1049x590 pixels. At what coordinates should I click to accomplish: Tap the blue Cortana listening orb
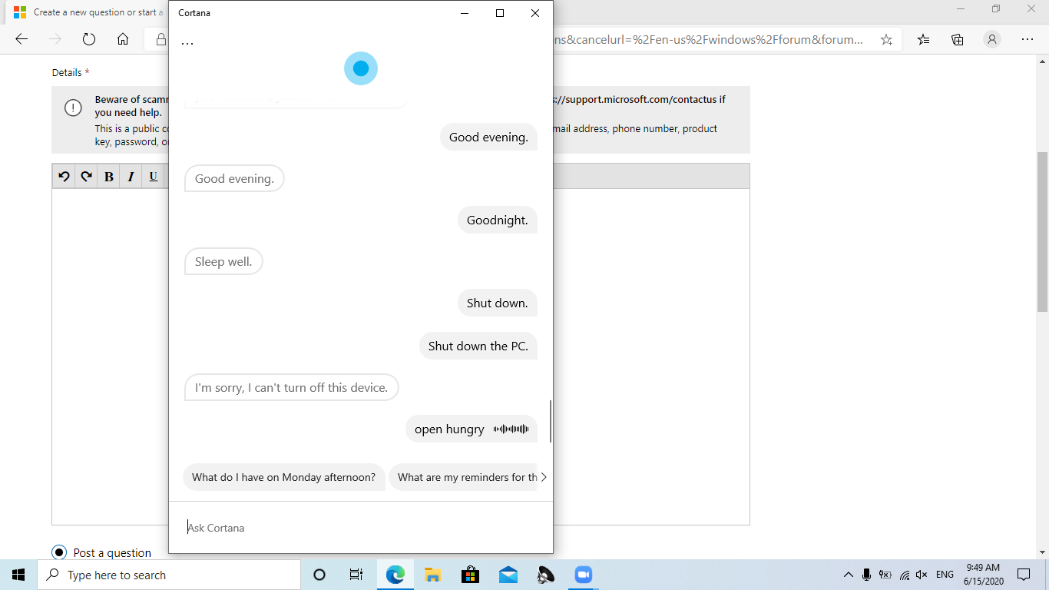[361, 68]
